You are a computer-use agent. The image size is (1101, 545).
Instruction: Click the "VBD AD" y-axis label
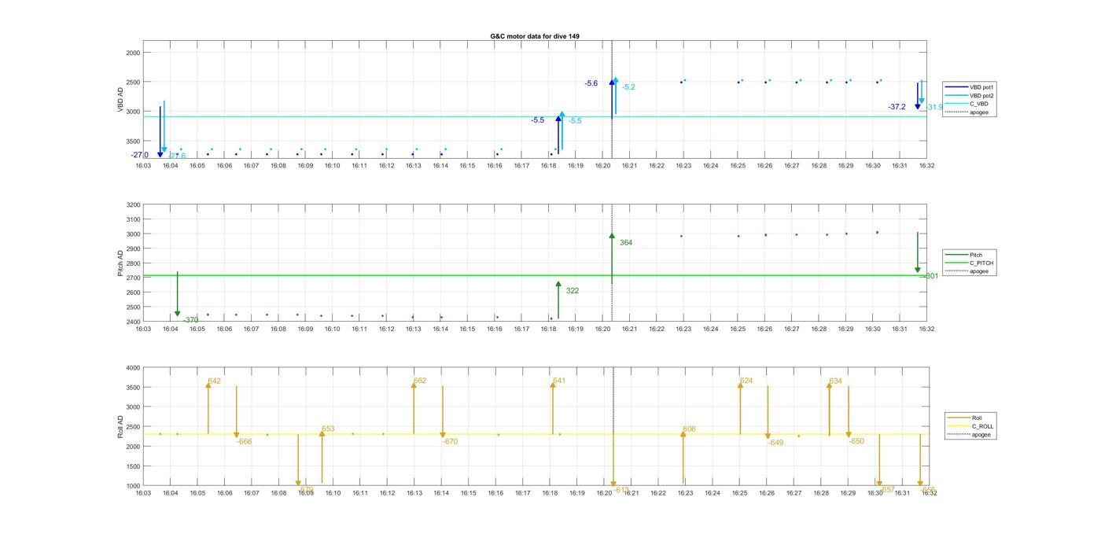pyautogui.click(x=121, y=100)
